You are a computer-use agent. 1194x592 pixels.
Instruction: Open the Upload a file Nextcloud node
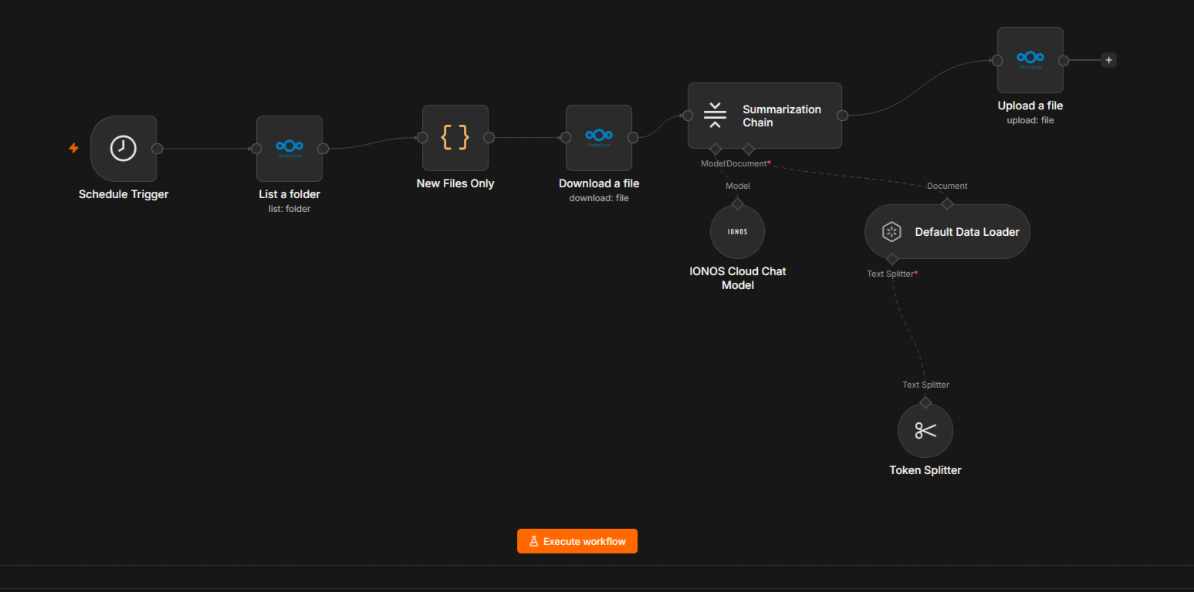[1030, 60]
